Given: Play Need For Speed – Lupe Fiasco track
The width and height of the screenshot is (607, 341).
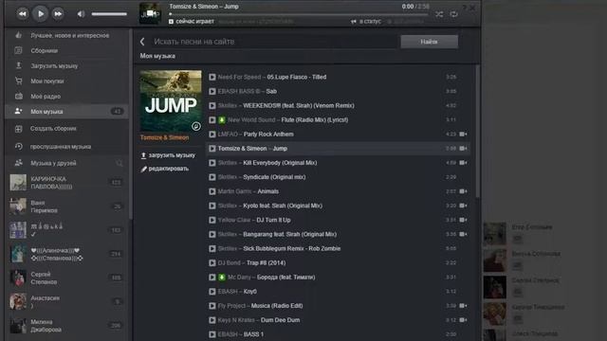Looking at the screenshot, I should click(x=212, y=77).
